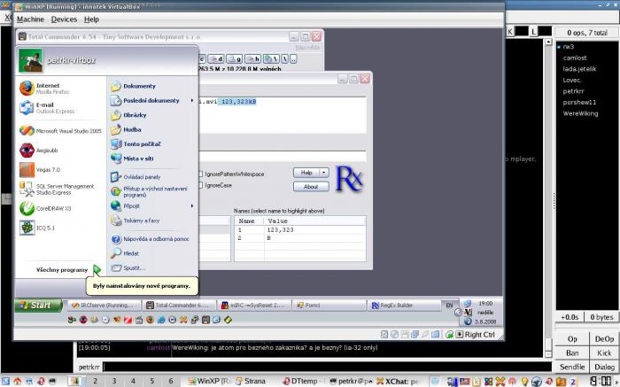Click the regex pattern input field
Screen dimensions: 620x387
point(283,157)
